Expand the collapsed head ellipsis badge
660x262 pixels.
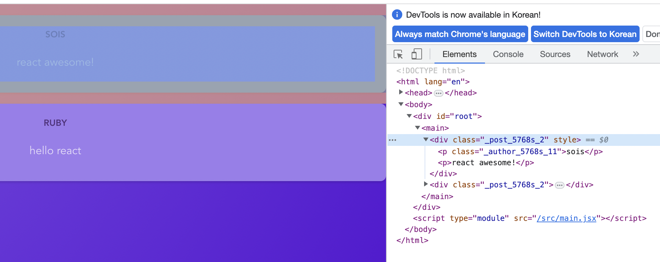[x=438, y=93]
